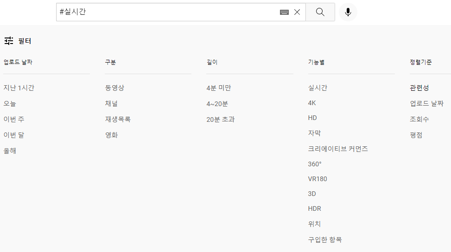Filter upload date by 올해

pos(10,151)
